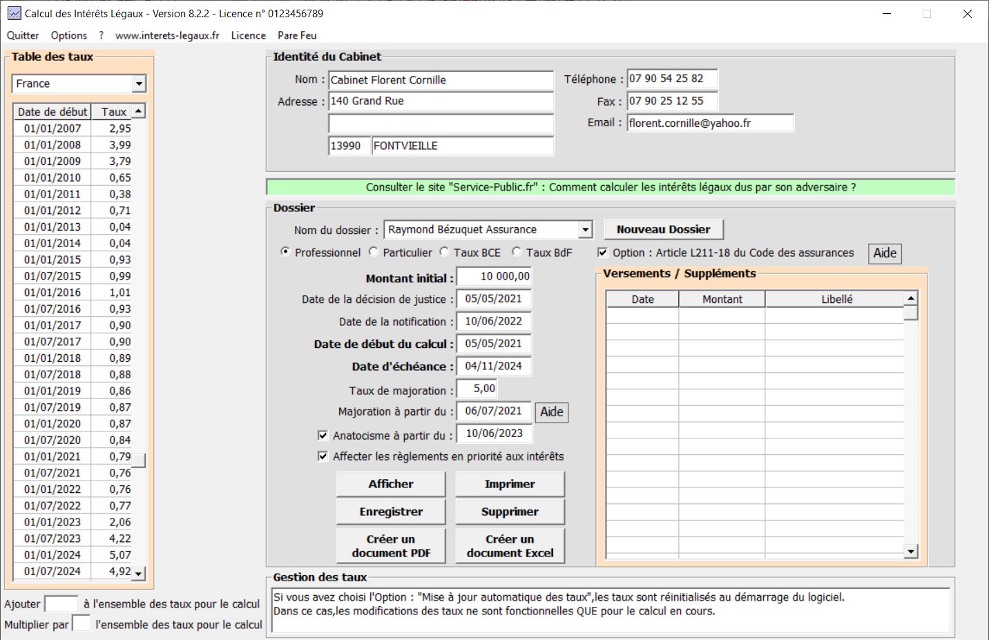Open the Quitter menu
Image resolution: width=989 pixels, height=640 pixels.
(x=23, y=35)
